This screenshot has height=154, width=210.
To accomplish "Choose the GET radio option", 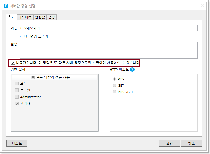I will (x=114, y=86).
